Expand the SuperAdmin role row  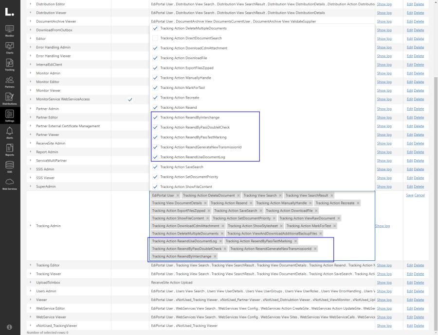pos(31,186)
